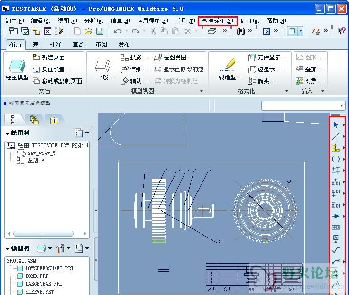Viewport: 349px width, 295px height.
Task: Click the plus-minus T tolerance tool
Action: [336, 171]
